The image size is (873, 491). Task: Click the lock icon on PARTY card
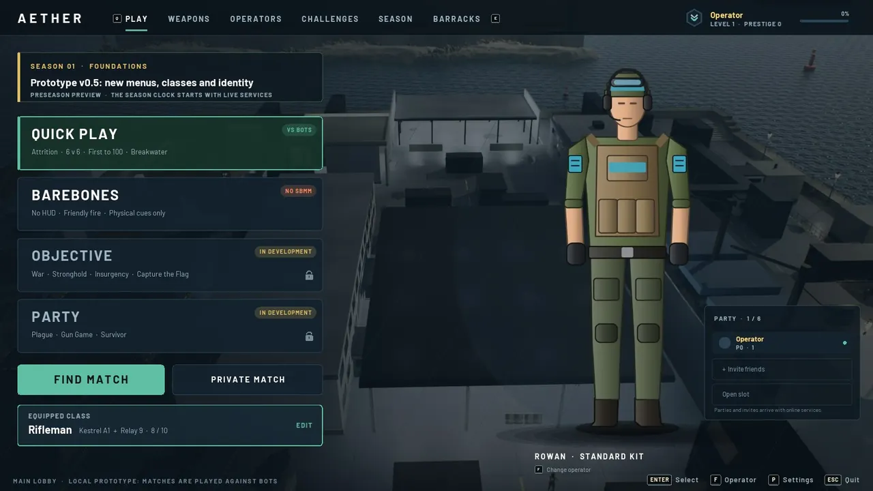(x=309, y=336)
